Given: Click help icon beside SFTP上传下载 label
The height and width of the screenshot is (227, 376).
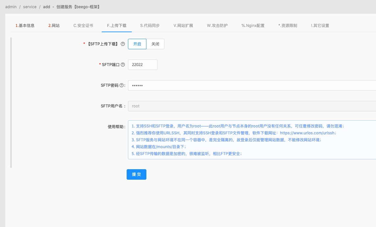Looking at the screenshot, I should [x=123, y=44].
